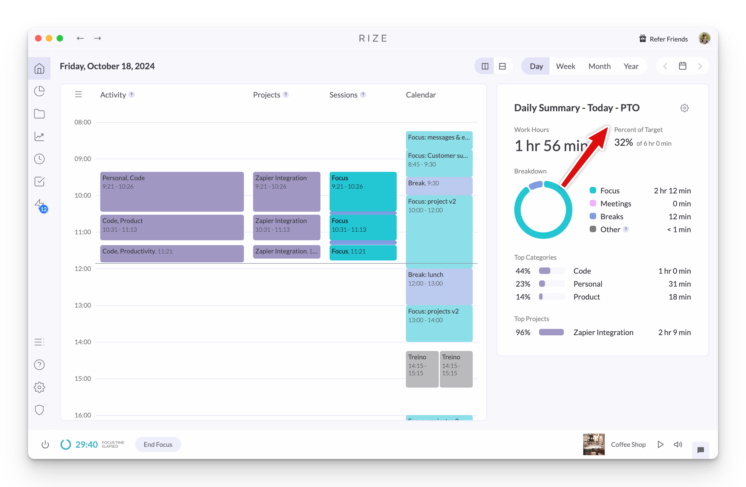Click Refer Friends link

pyautogui.click(x=663, y=39)
